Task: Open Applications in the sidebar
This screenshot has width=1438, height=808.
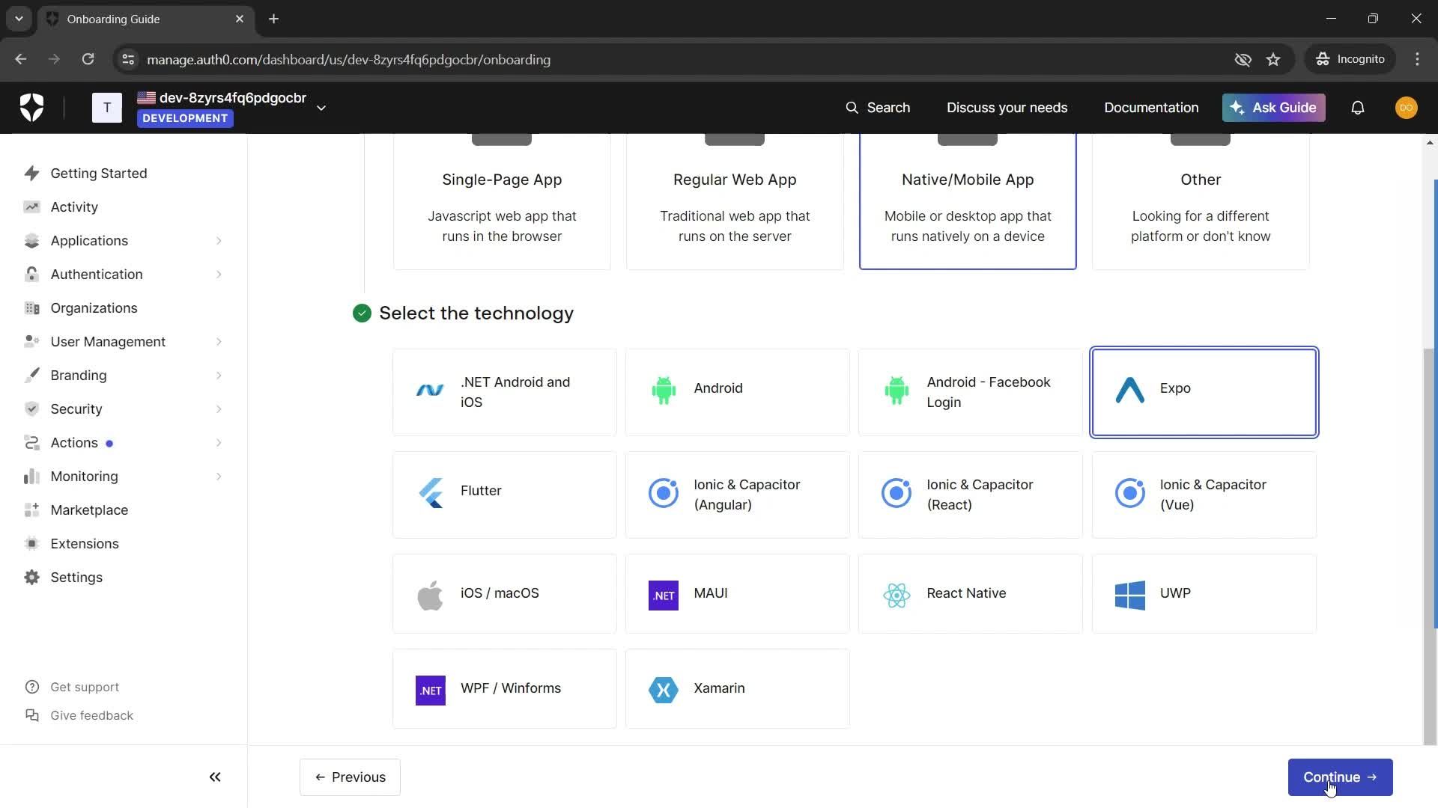Action: [x=89, y=241]
